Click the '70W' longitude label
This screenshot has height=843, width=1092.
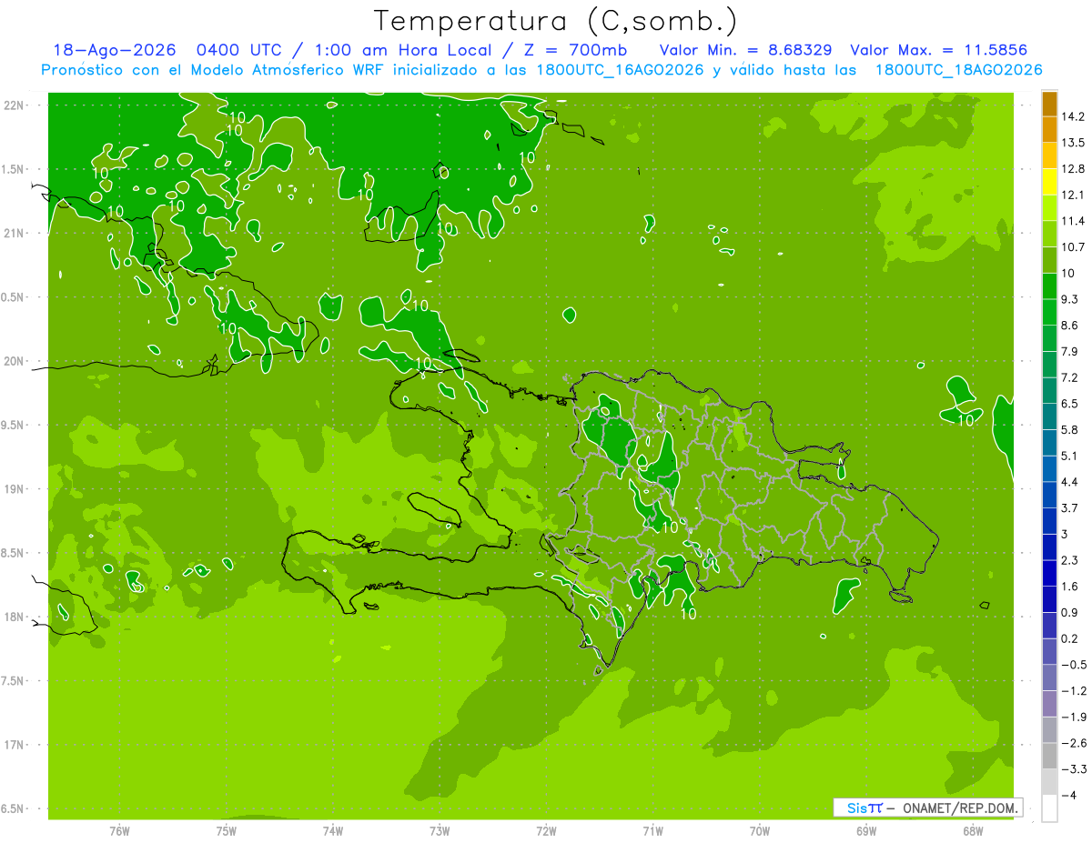click(x=760, y=831)
